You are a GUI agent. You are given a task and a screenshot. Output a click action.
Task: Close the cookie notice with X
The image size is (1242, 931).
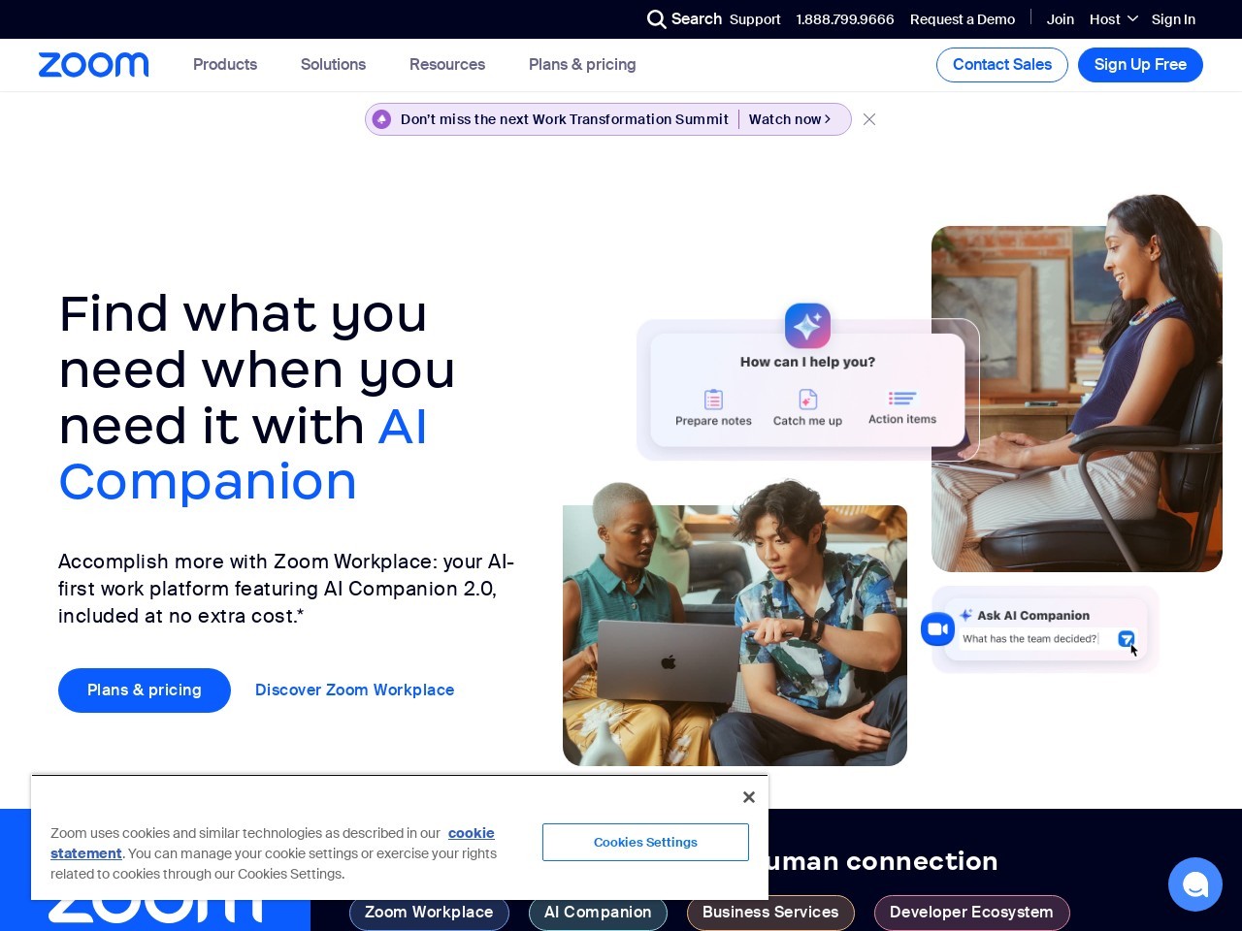point(748,797)
